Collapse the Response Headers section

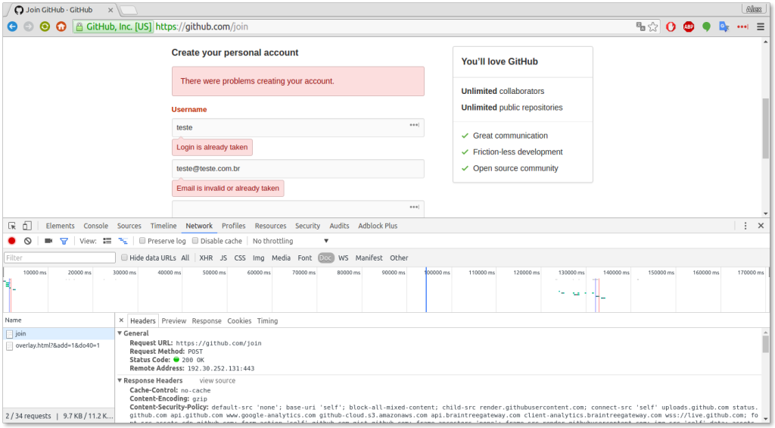coord(120,380)
